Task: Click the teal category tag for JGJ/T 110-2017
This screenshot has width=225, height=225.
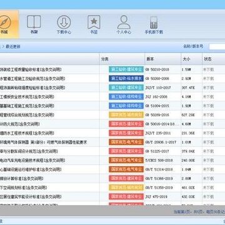Action: click(x=126, y=87)
